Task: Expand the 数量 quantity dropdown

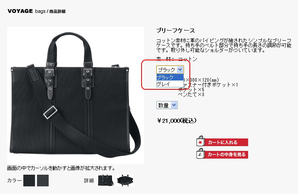Action: point(167,105)
